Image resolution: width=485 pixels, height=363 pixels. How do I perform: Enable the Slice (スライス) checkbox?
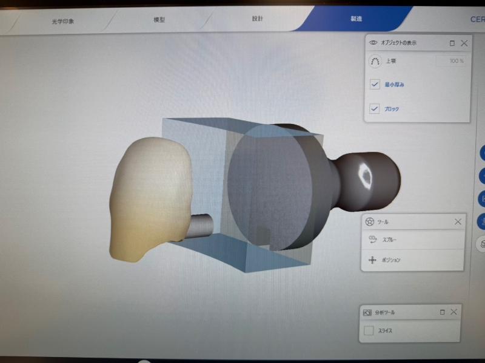368,331
